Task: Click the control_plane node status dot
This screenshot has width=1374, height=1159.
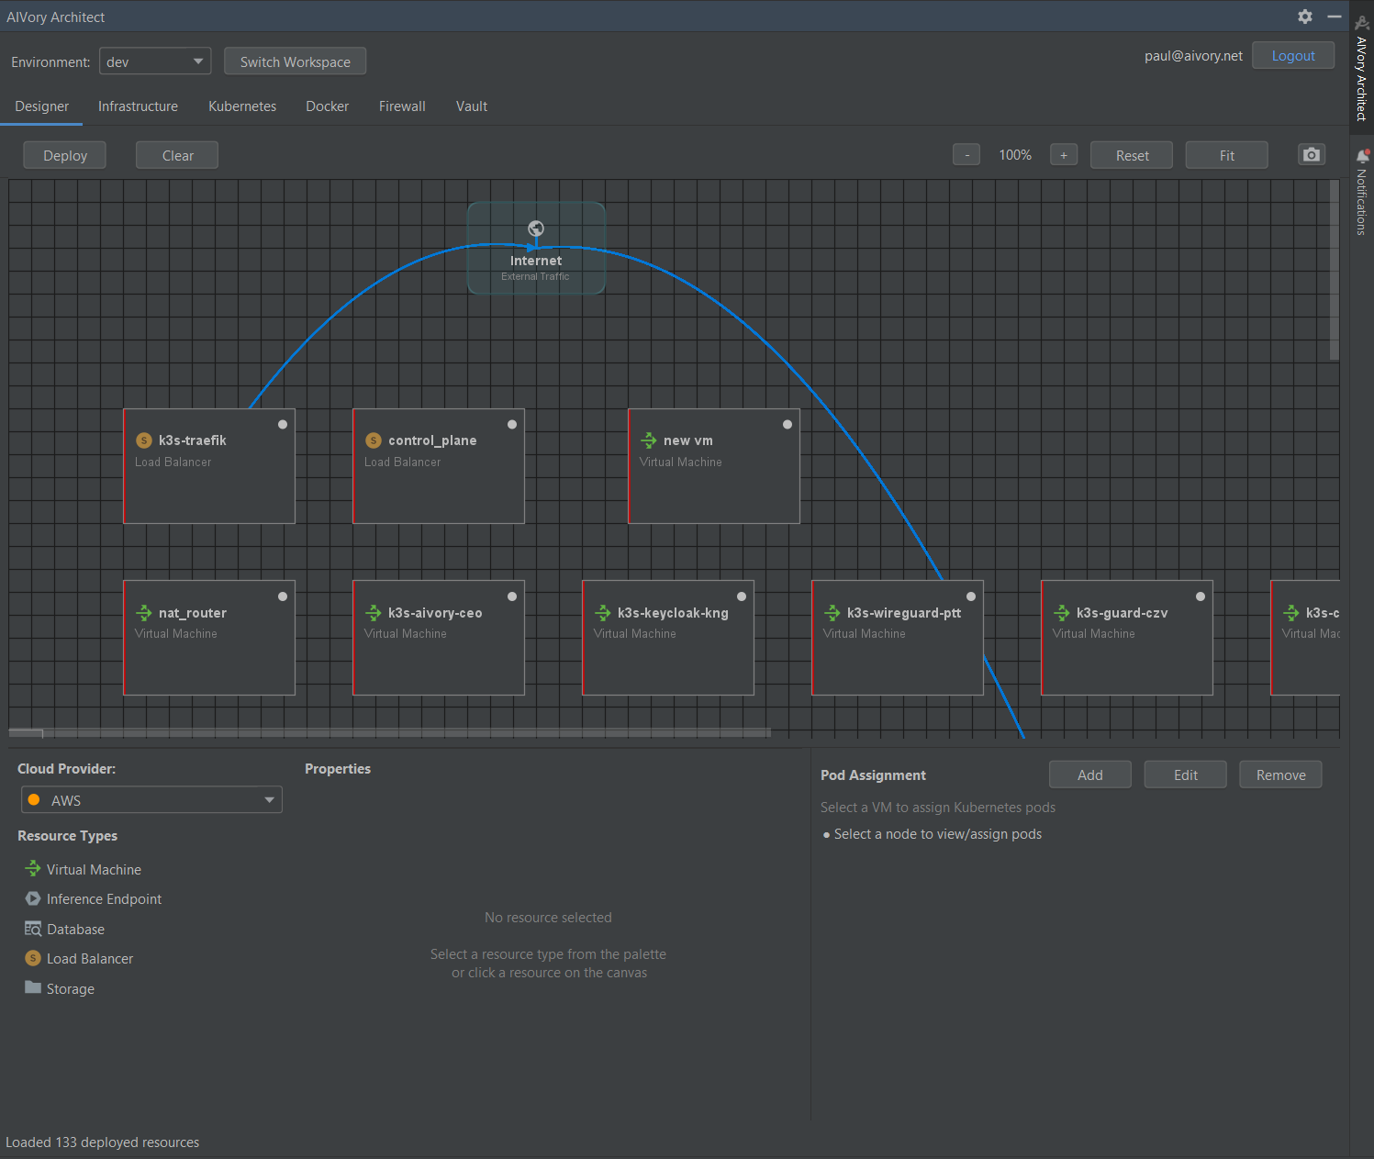Action: [x=512, y=424]
